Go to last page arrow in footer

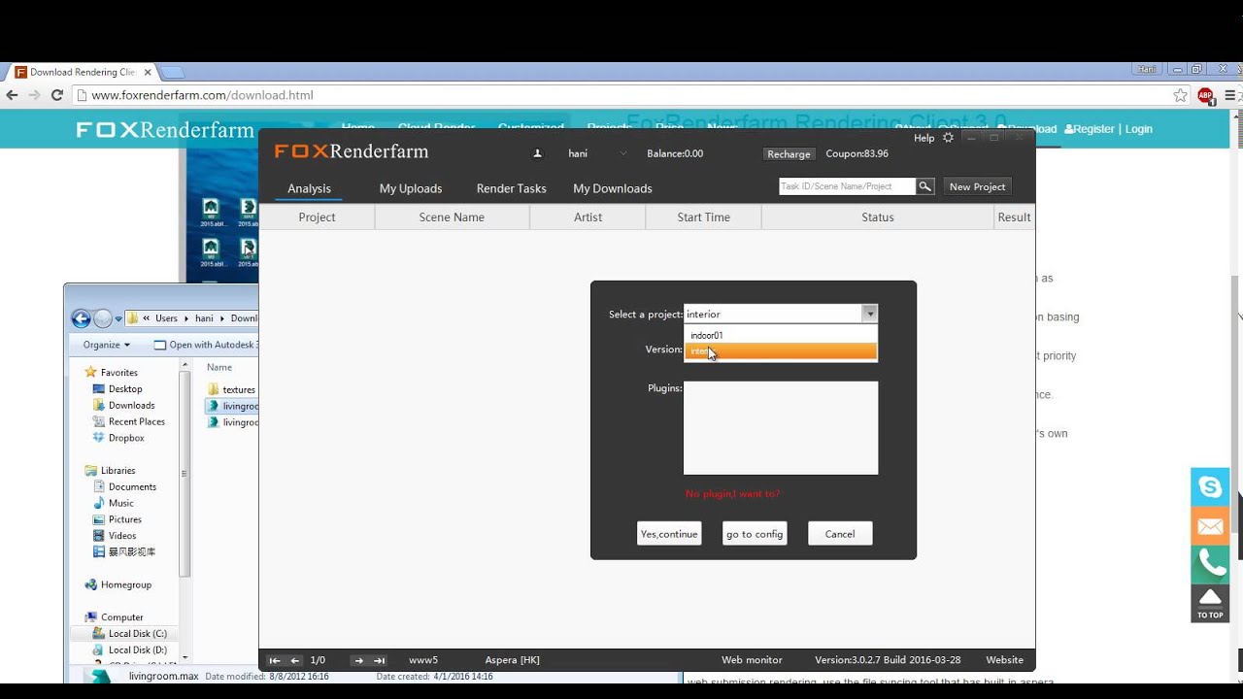[379, 660]
